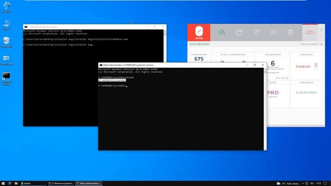Screen dimensions: 331x186
Task: Open the applications window icon in 0patch
Action: tap(239, 32)
